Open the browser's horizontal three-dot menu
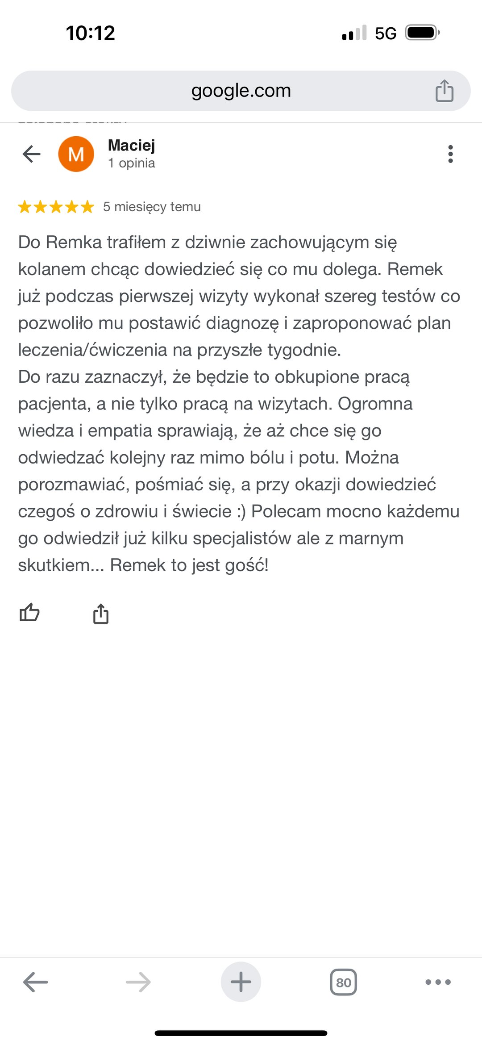The width and height of the screenshot is (482, 1045). [438, 982]
